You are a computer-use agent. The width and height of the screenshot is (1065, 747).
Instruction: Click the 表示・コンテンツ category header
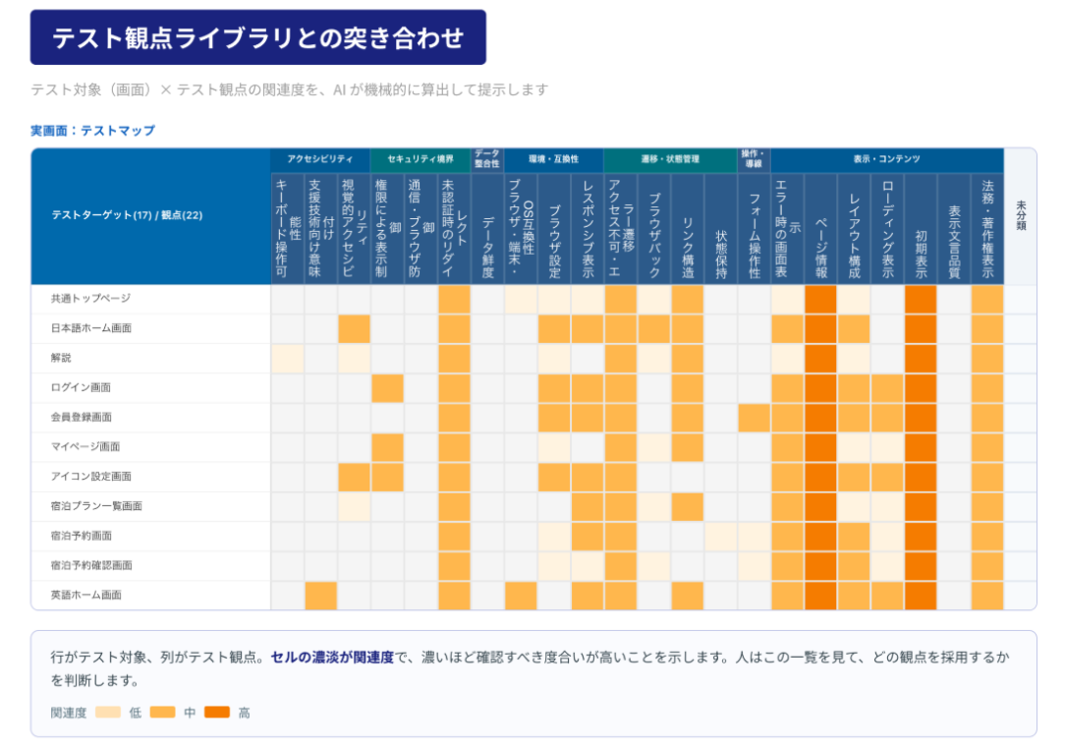887,159
